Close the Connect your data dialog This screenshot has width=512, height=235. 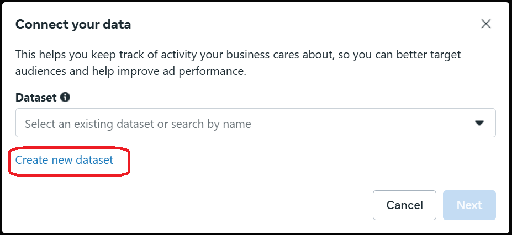click(486, 24)
